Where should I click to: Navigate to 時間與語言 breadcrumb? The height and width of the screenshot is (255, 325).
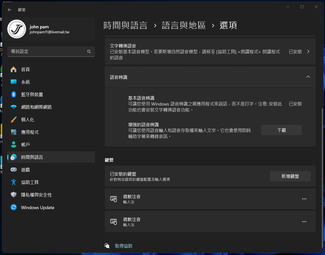(x=125, y=25)
